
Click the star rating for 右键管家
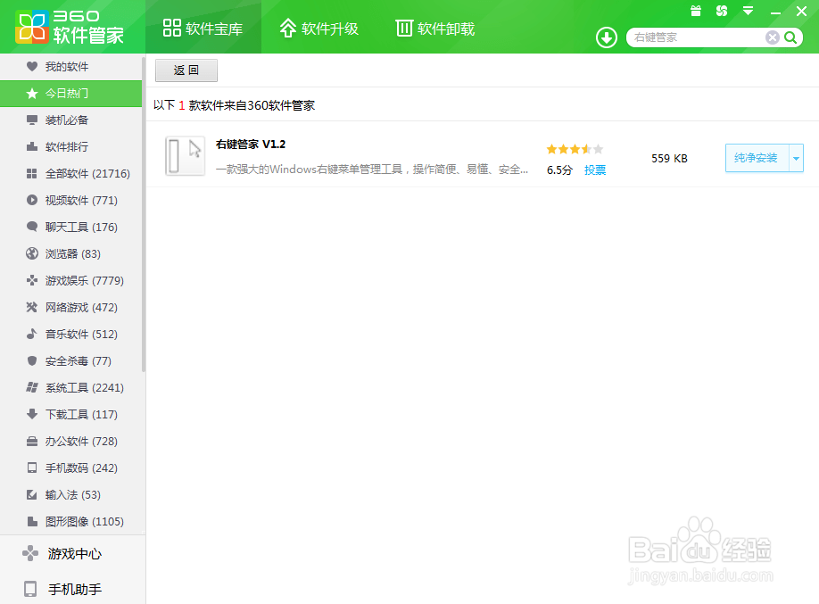[575, 149]
